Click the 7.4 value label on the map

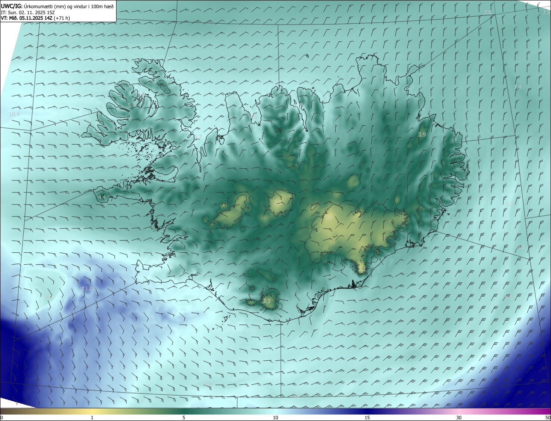point(517,87)
